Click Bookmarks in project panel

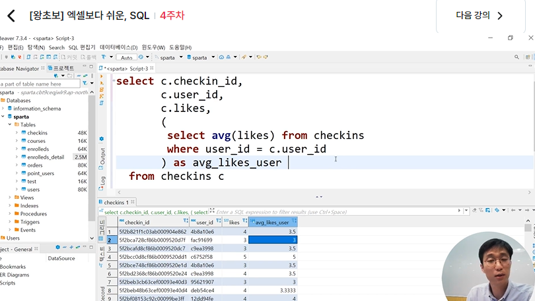13,267
